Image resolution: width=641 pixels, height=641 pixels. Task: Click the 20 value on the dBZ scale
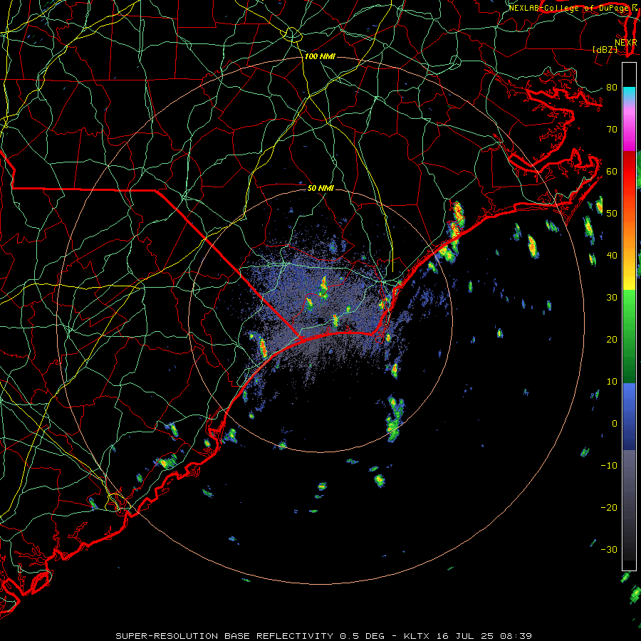(612, 339)
